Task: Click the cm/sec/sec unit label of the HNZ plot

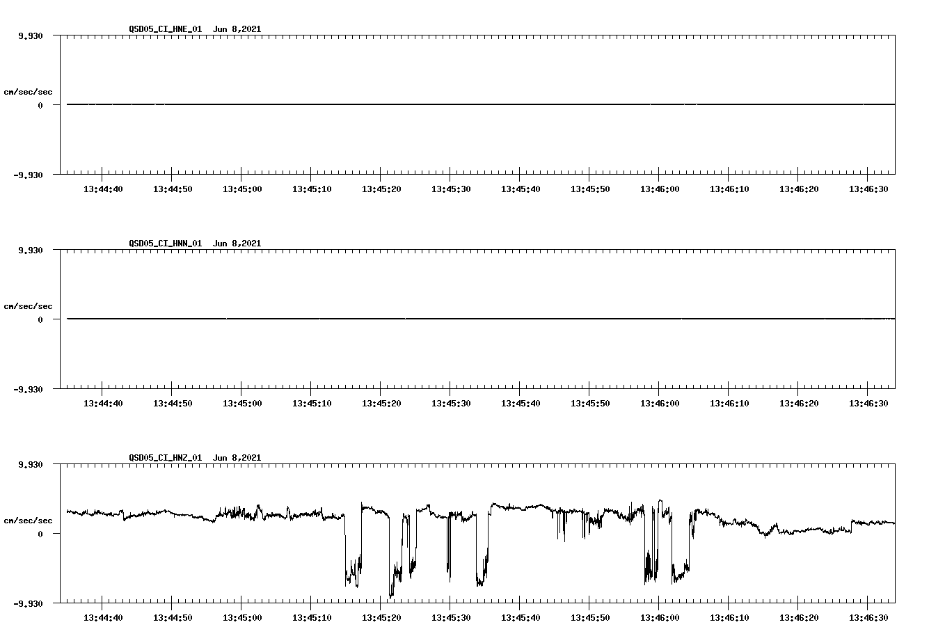Action: click(x=28, y=521)
